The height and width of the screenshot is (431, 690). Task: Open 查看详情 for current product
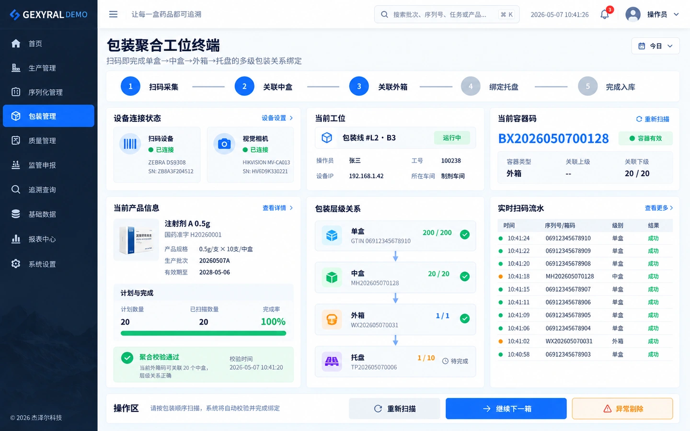coord(278,208)
